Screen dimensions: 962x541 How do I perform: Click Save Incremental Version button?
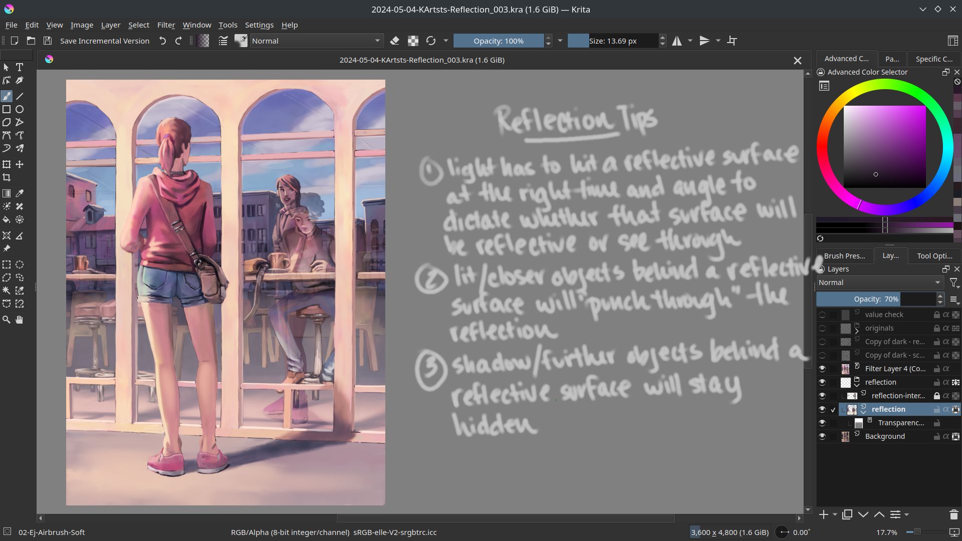(105, 41)
